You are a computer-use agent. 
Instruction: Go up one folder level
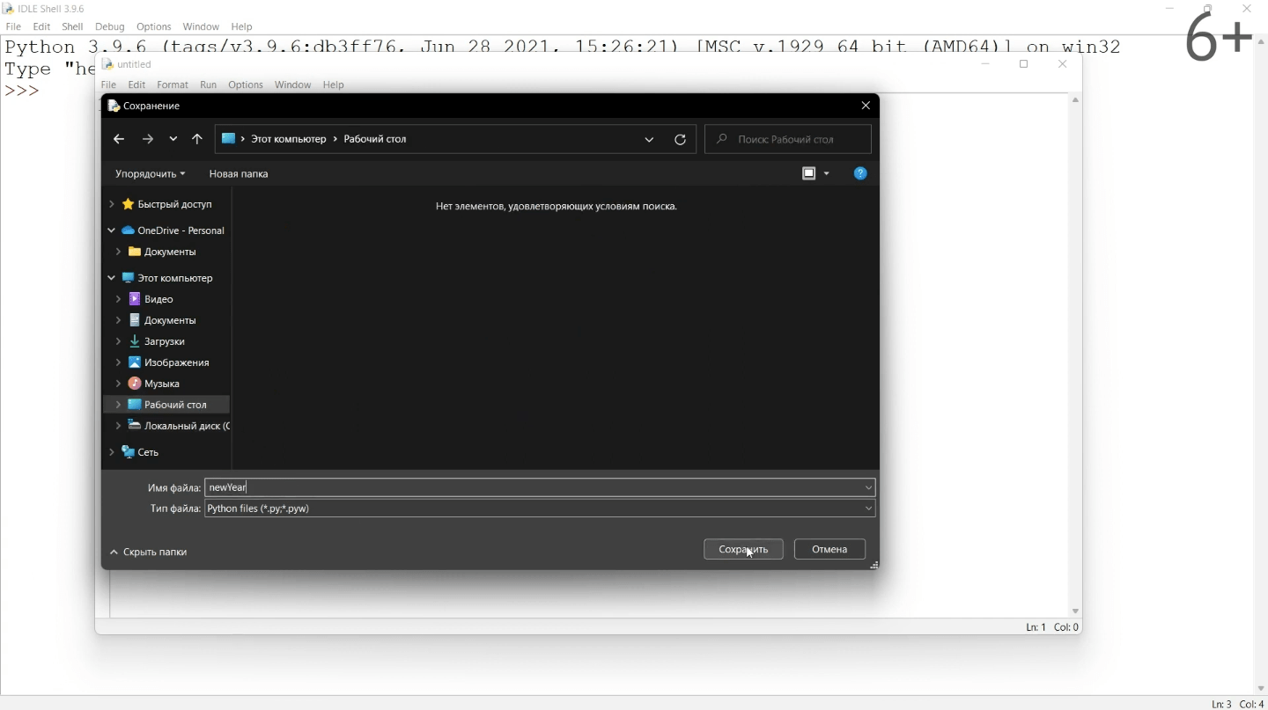pyautogui.click(x=198, y=140)
